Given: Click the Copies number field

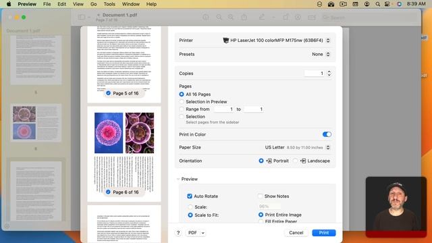Looking at the screenshot, I should (315, 74).
